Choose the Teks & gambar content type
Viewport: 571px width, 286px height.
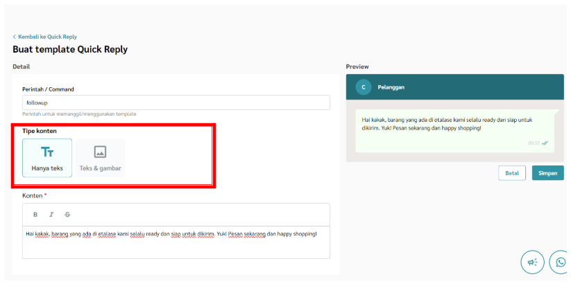click(x=100, y=158)
